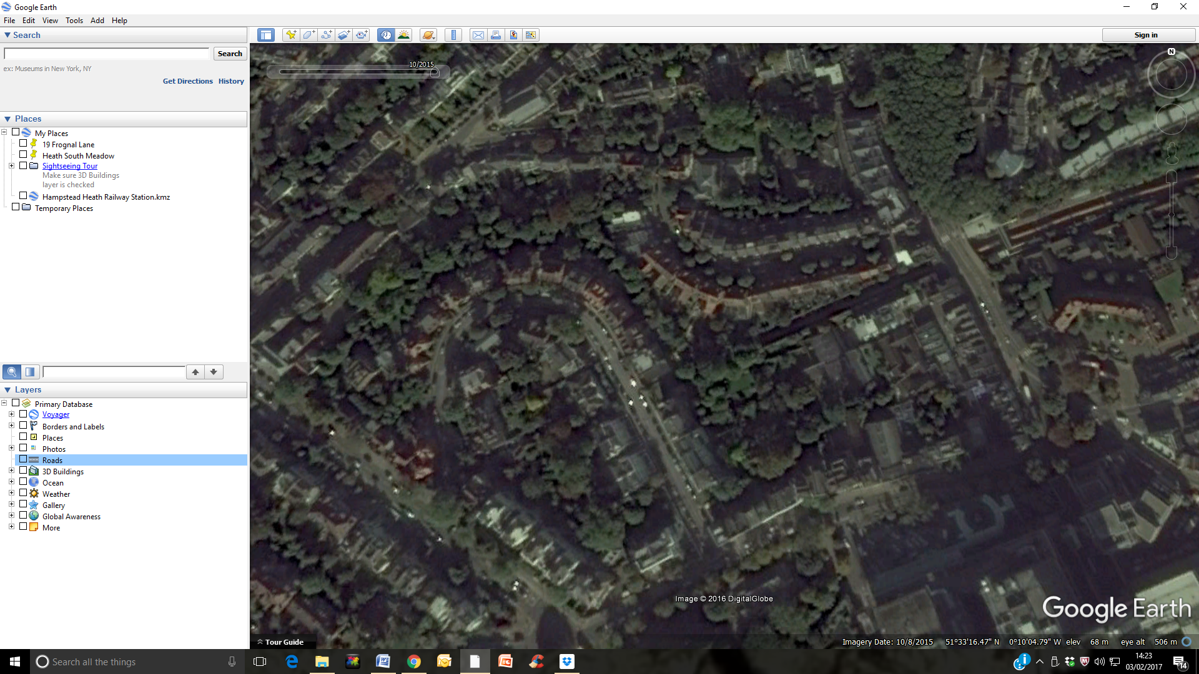Open the Tools menu
1199x674 pixels.
[74, 20]
